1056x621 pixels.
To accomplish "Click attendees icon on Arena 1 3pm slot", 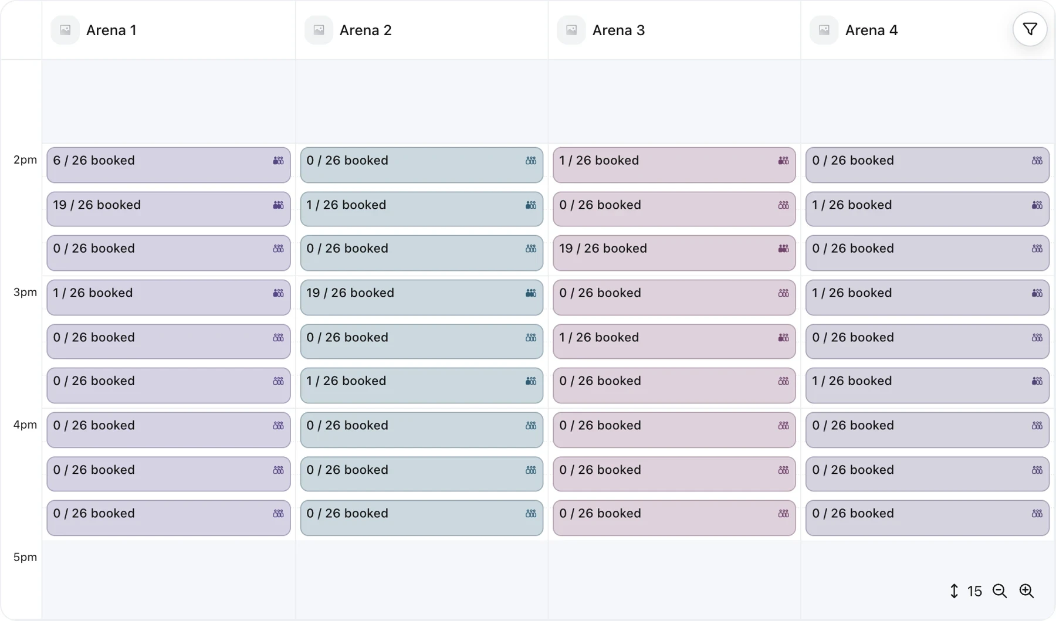I will [278, 293].
